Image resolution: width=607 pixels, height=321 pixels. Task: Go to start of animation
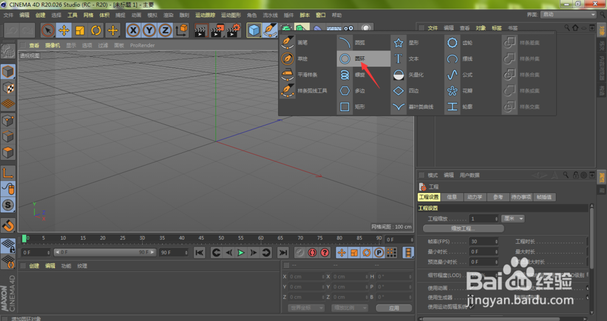199,253
